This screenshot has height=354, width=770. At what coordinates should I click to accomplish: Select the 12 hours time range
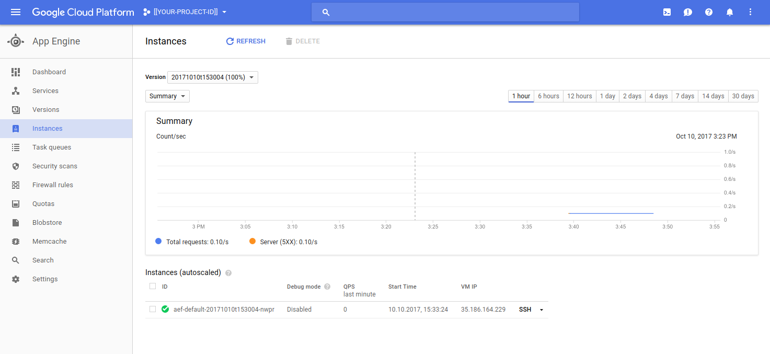point(580,96)
